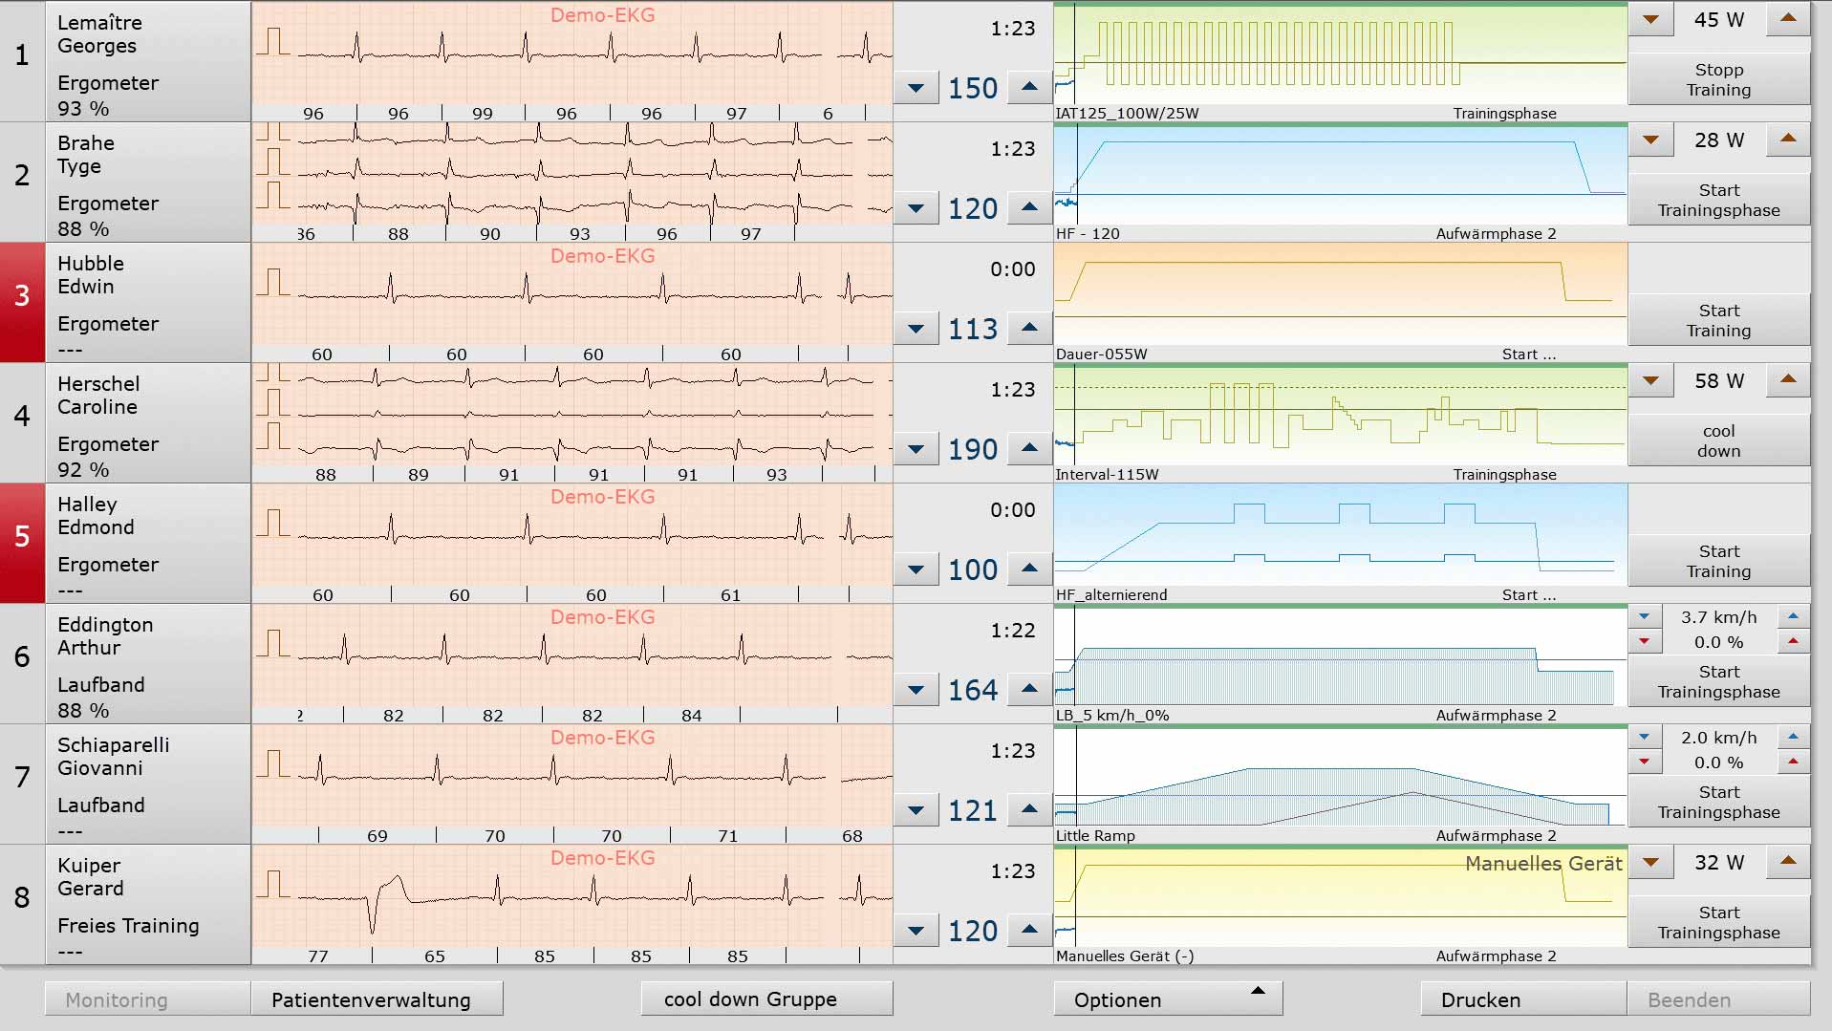
Task: Start Trainingsphase for Eddington Arthur
Action: (x=1718, y=681)
